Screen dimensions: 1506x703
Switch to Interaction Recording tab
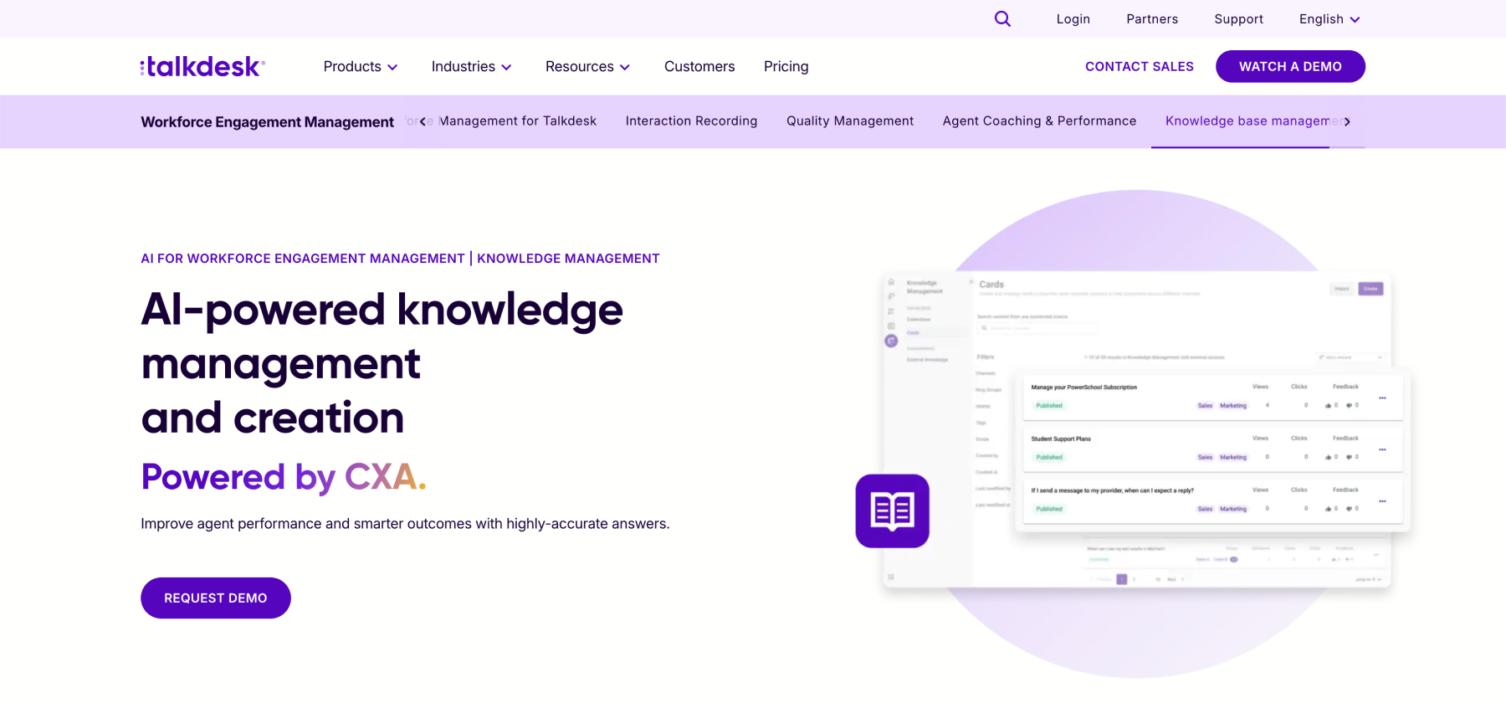691,121
